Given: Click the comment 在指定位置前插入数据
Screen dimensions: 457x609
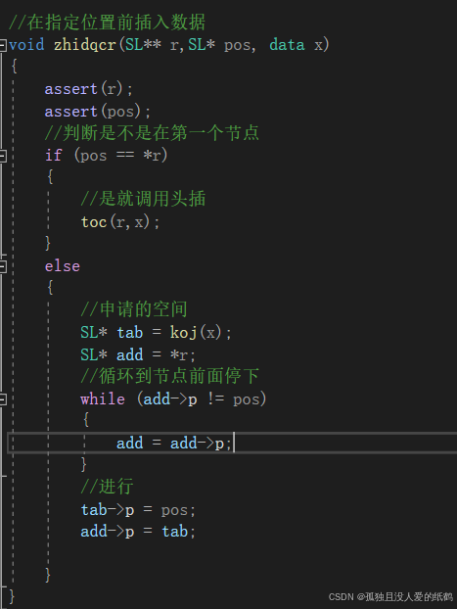Looking at the screenshot, I should click(x=108, y=23).
